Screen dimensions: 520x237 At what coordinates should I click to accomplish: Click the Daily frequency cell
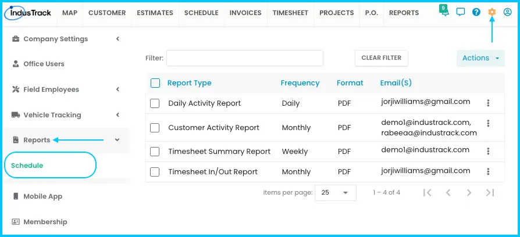tap(291, 103)
